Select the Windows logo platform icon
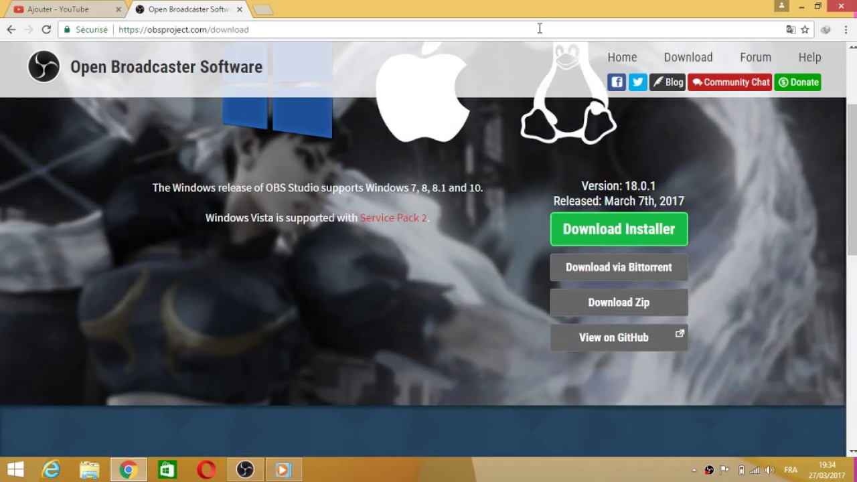This screenshot has height=482, width=857. coord(277,90)
